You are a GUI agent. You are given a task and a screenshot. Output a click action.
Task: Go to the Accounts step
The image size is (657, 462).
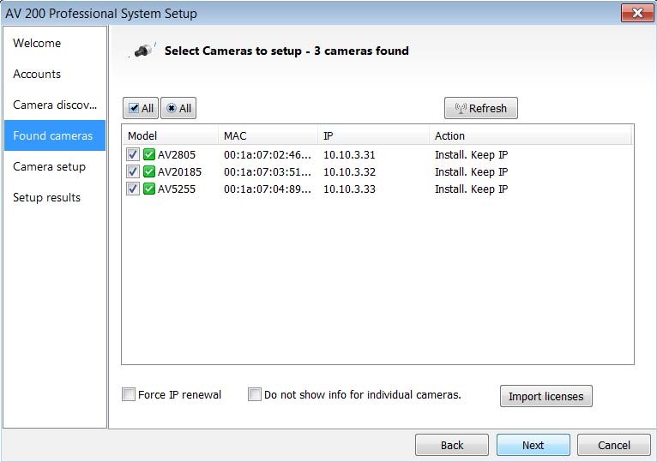(37, 75)
